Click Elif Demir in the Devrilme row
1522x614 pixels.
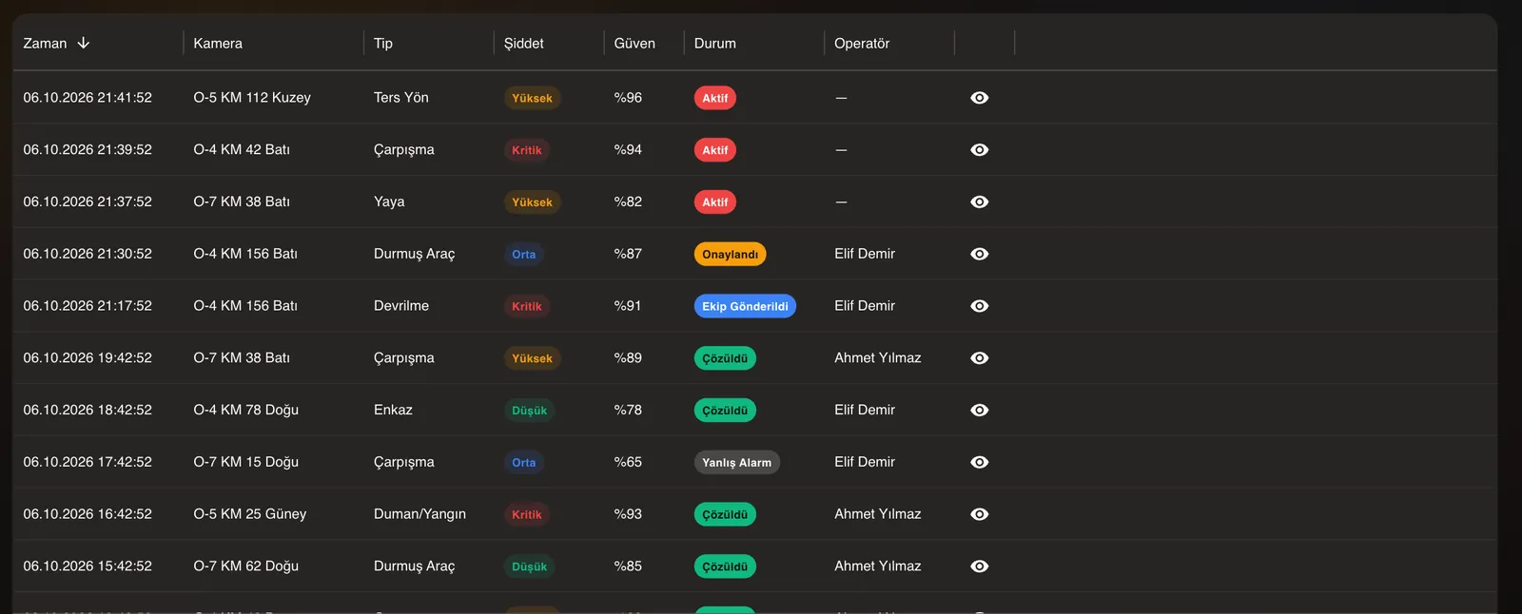coord(865,306)
